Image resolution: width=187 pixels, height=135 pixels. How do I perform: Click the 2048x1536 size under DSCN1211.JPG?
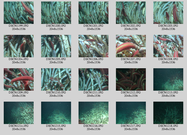[93, 96]
